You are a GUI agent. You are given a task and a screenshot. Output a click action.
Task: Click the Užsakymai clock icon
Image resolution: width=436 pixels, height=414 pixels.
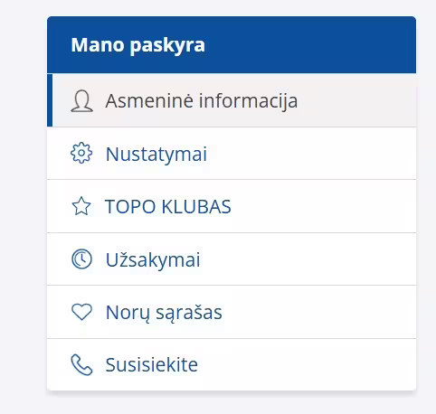coord(81,259)
